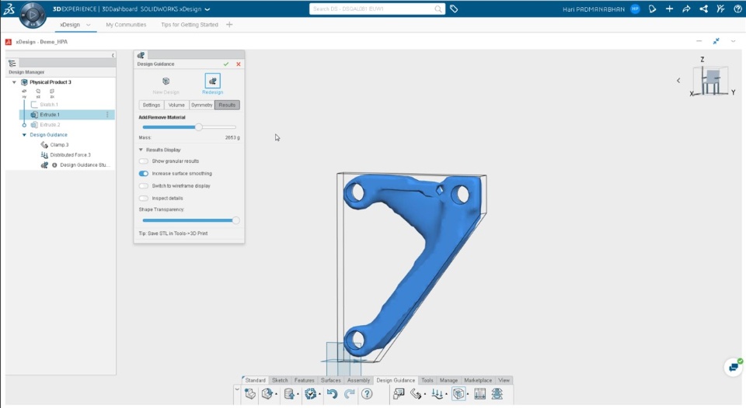Click the Shape Transparency slider handle
Viewport: 746px width, 408px height.
point(235,220)
